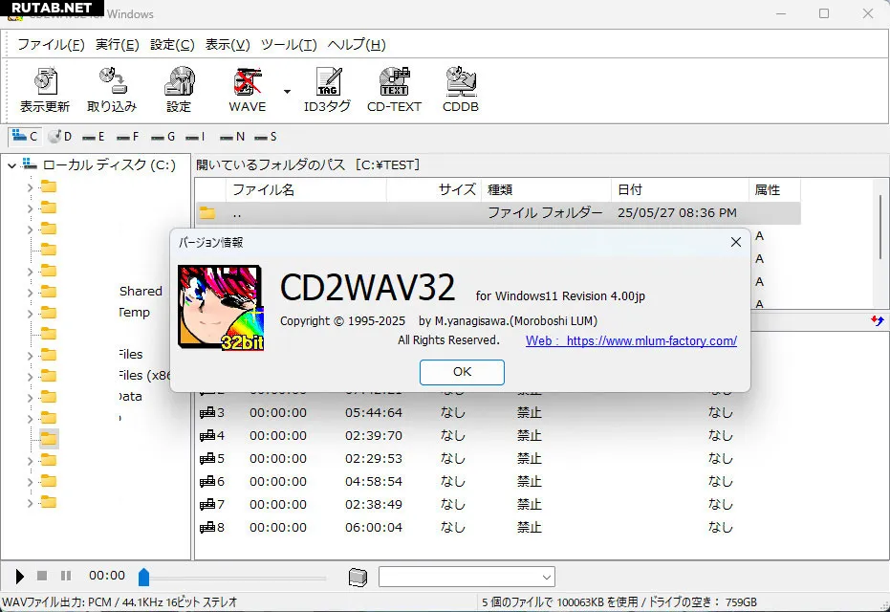890x612 pixels.
Task: Sort by the サイズ column header
Action: [x=434, y=189]
